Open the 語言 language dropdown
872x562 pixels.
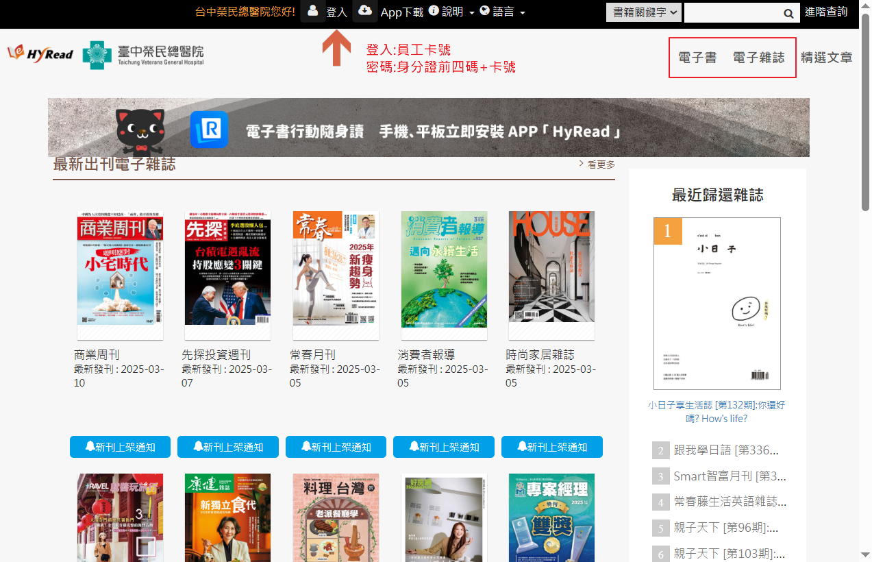coord(503,12)
